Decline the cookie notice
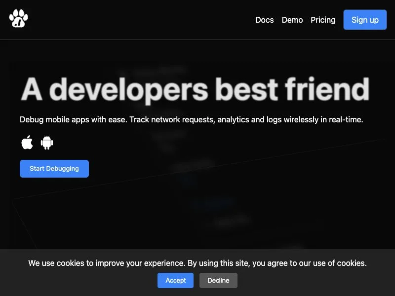The width and height of the screenshot is (395, 296). (218, 280)
